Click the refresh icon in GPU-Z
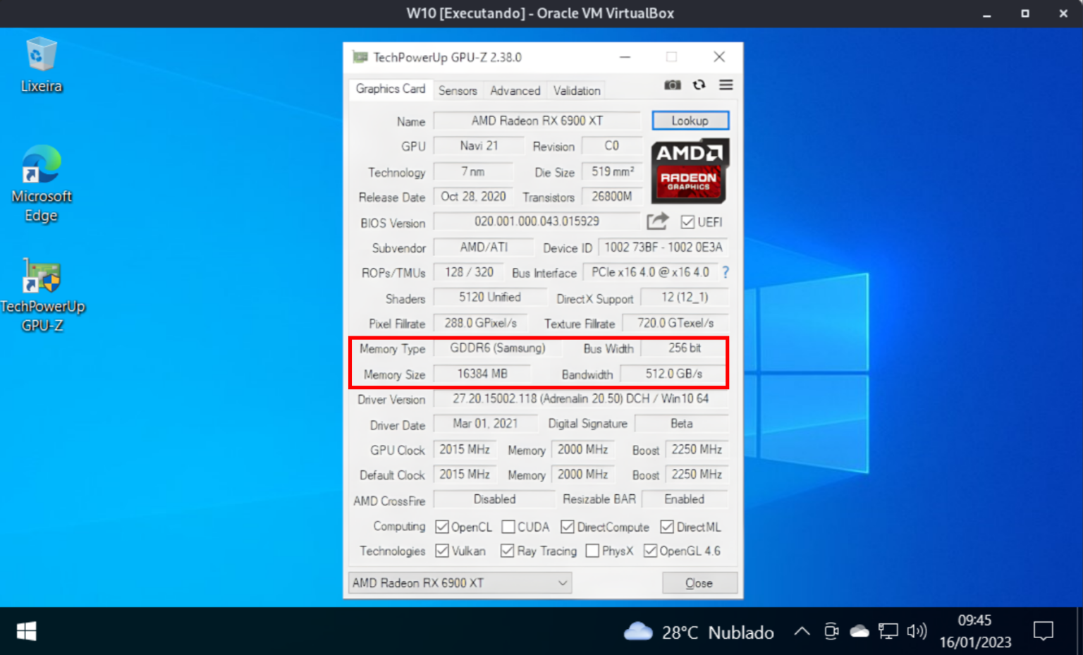 [x=699, y=85]
